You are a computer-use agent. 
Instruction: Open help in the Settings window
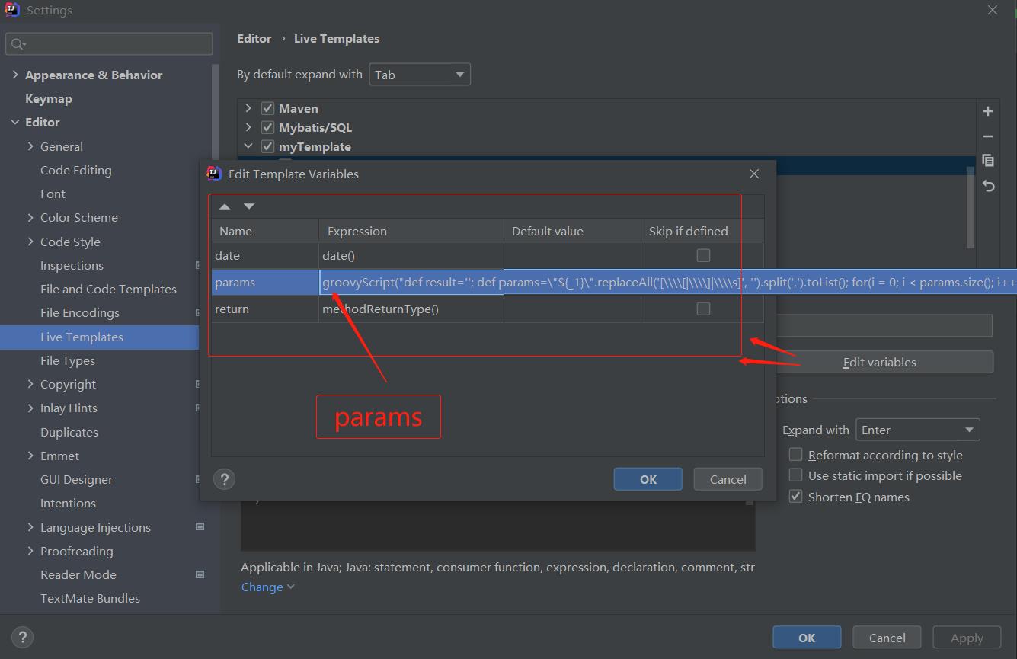point(22,638)
